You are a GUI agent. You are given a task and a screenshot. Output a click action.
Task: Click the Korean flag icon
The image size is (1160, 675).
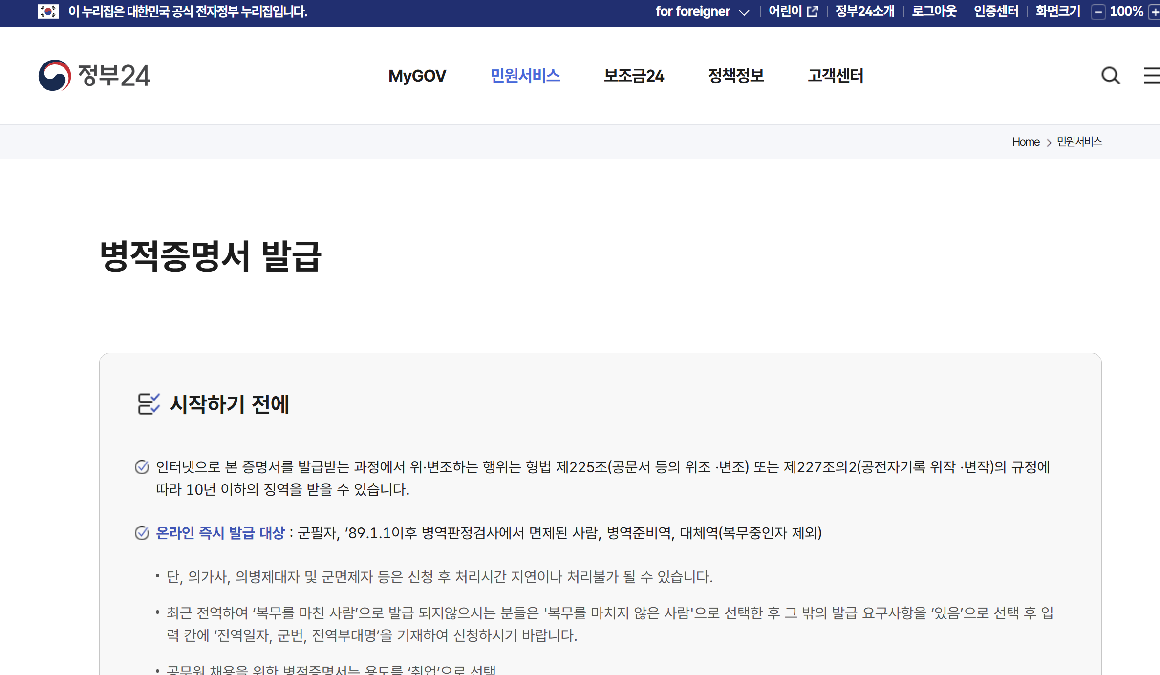[x=48, y=11]
